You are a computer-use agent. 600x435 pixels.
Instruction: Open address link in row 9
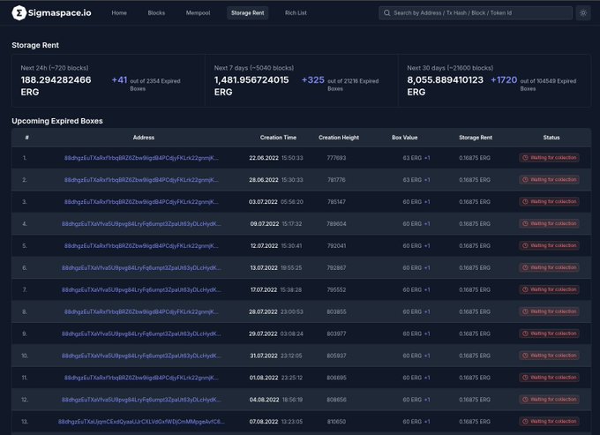point(141,334)
